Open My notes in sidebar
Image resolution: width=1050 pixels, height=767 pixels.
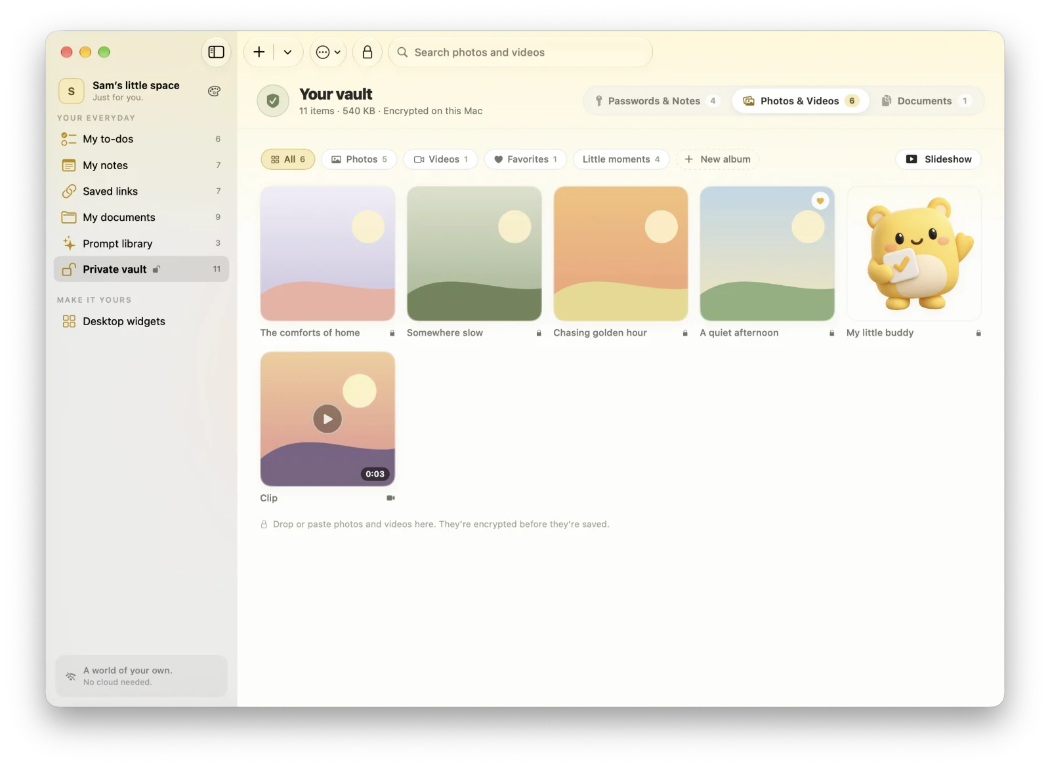coord(141,165)
